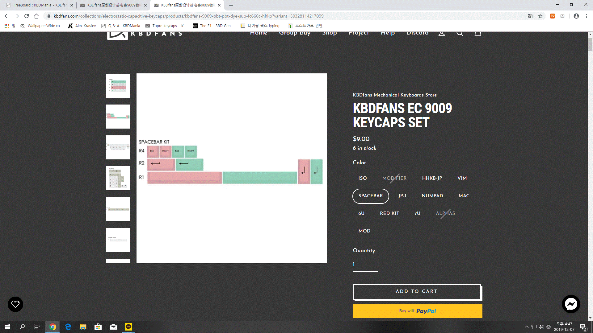Viewport: 593px width, 333px height.
Task: Open Windows Start menu
Action: pyautogui.click(x=7, y=327)
